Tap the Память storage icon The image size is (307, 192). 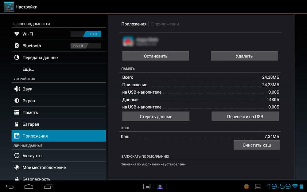pyautogui.click(x=17, y=112)
